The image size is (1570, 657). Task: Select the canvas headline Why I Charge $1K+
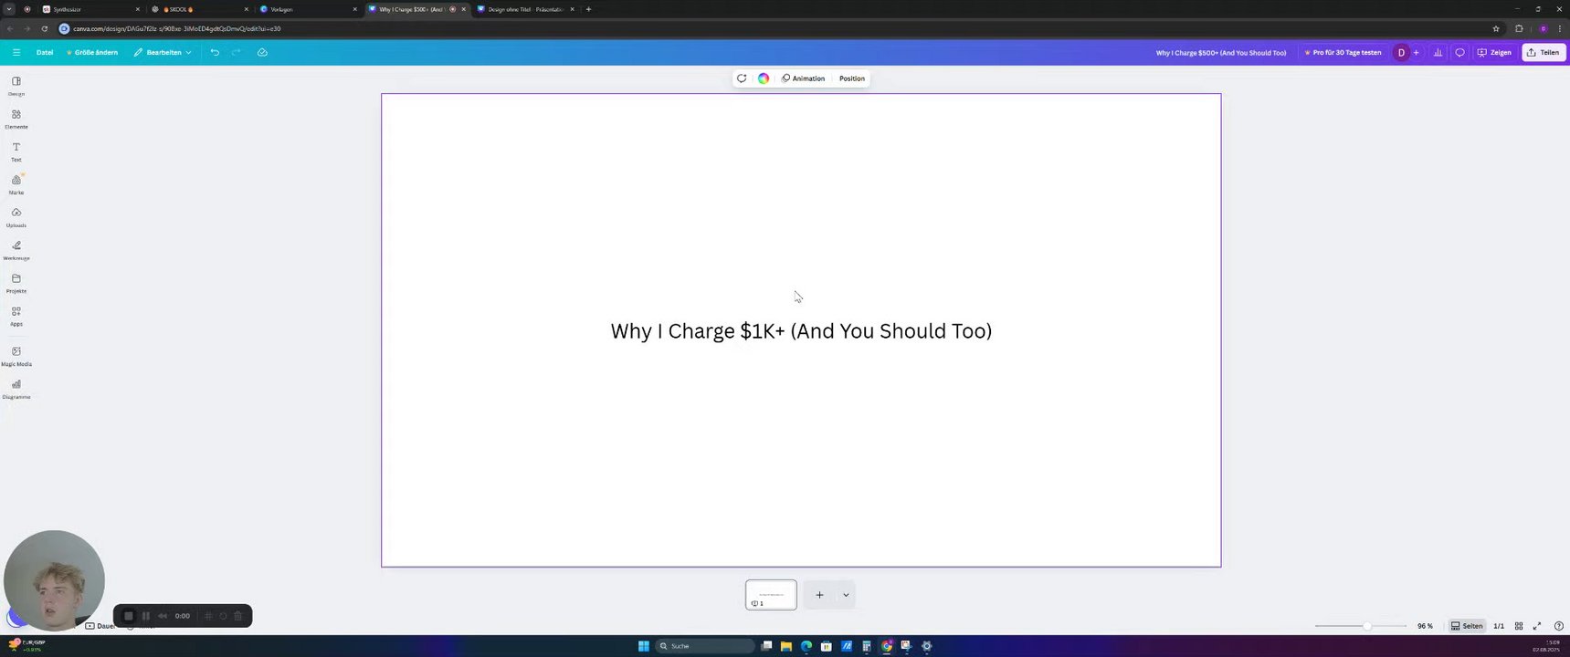click(801, 331)
